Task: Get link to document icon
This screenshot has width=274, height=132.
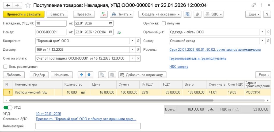Action: click(x=254, y=5)
